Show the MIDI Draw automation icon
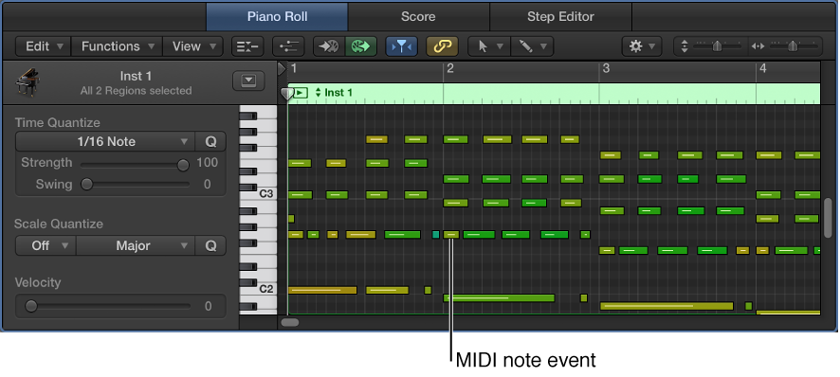Screen dimensions: 840x377 coord(289,46)
